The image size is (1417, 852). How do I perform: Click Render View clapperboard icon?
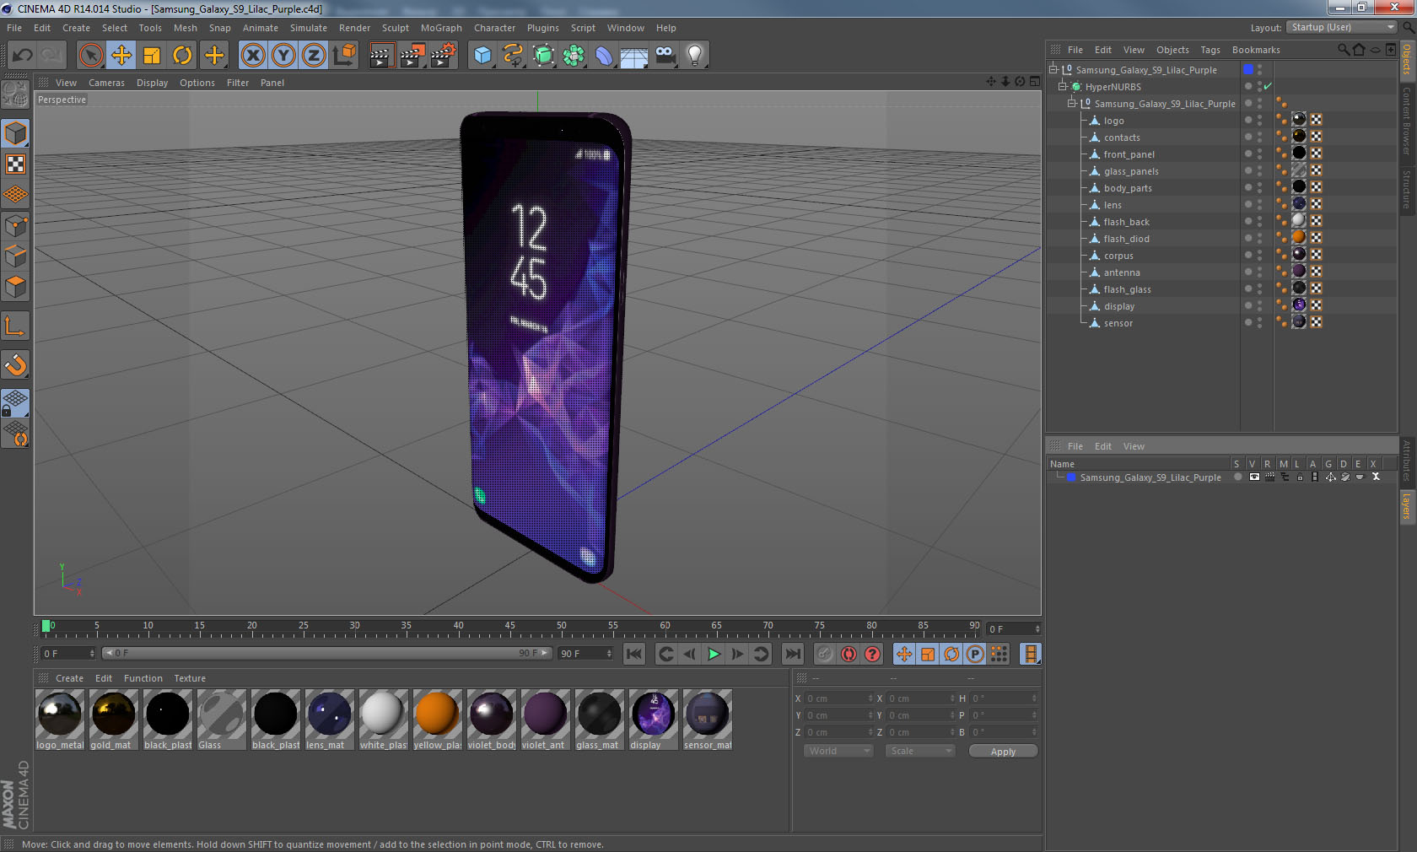pos(381,56)
